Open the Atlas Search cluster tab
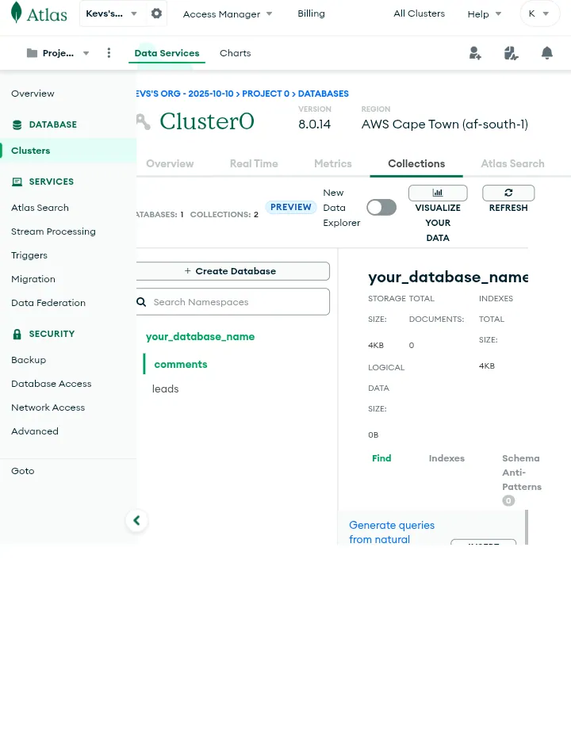The width and height of the screenshot is (571, 754). 513,163
